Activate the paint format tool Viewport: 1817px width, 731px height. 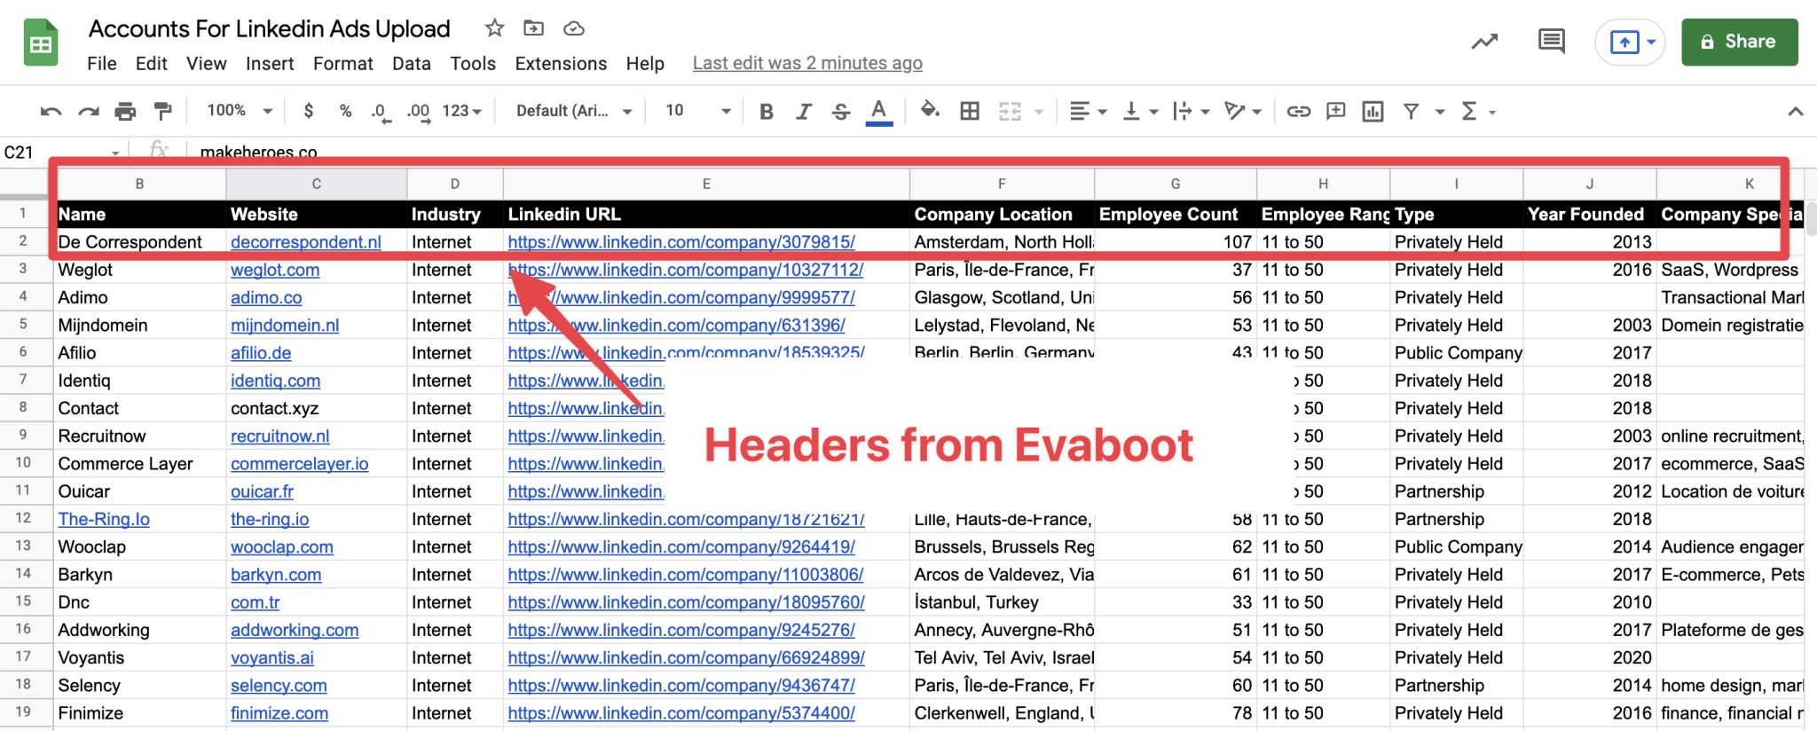pyautogui.click(x=162, y=111)
